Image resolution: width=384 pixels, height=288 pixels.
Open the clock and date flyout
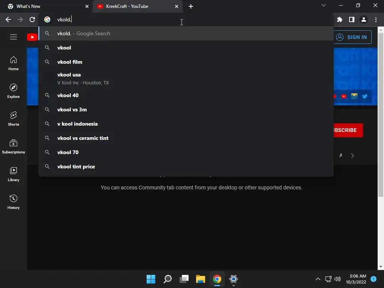pyautogui.click(x=356, y=279)
